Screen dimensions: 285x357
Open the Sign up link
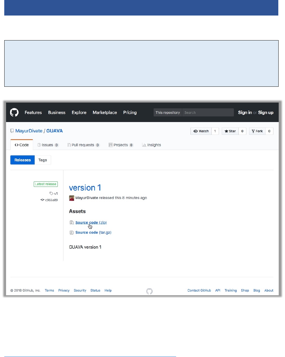(266, 113)
